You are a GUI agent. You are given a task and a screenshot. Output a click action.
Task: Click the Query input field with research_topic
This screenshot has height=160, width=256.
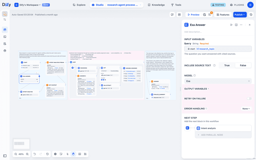pyautogui.click(x=217, y=48)
